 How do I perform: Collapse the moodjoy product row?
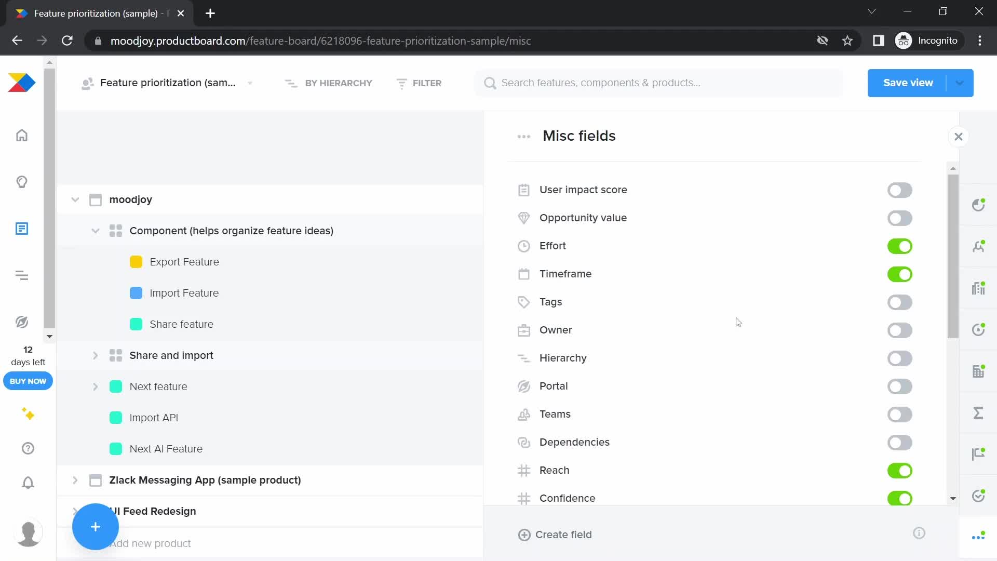point(75,199)
